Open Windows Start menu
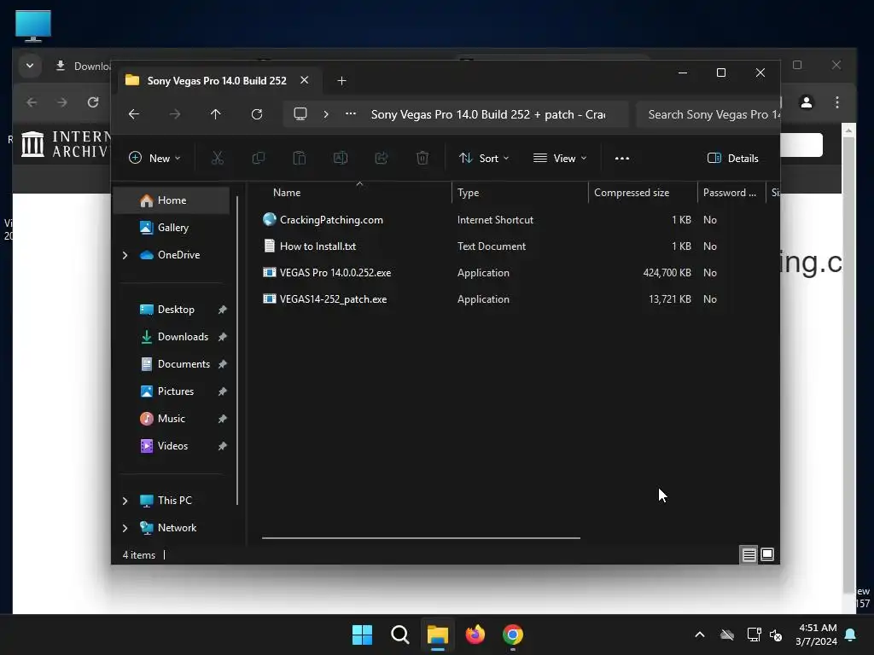Screen dimensions: 874x655 tap(362, 635)
